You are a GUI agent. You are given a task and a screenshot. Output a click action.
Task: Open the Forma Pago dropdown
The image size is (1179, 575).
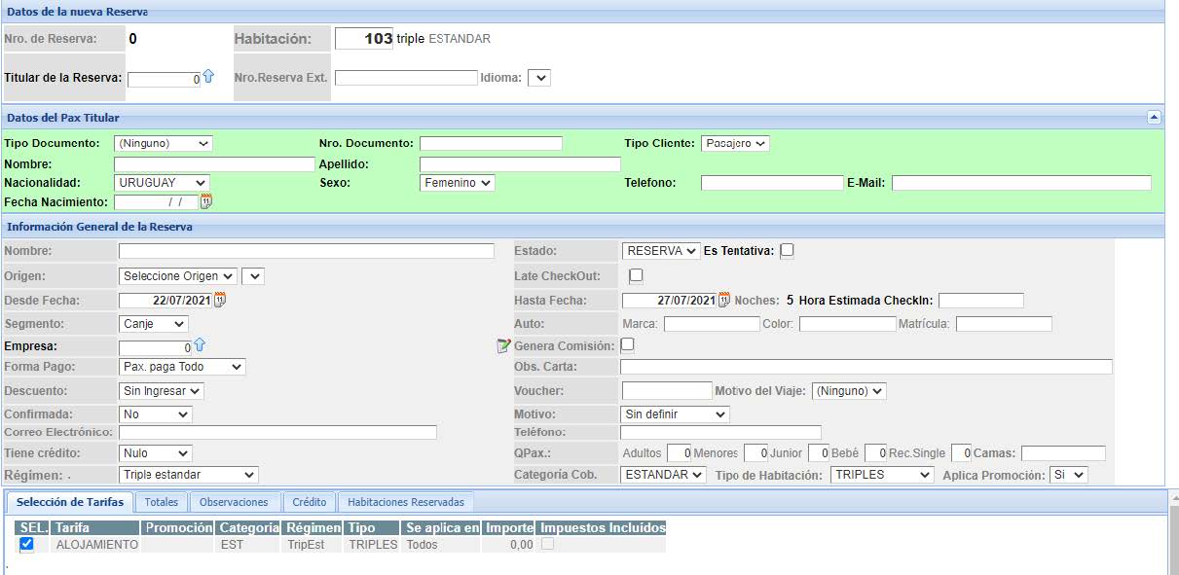(x=182, y=367)
